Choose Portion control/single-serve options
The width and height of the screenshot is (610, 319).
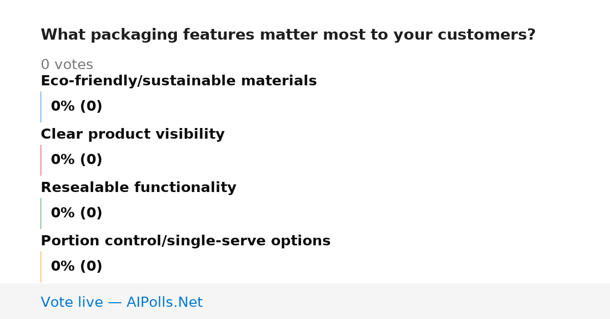tap(186, 241)
